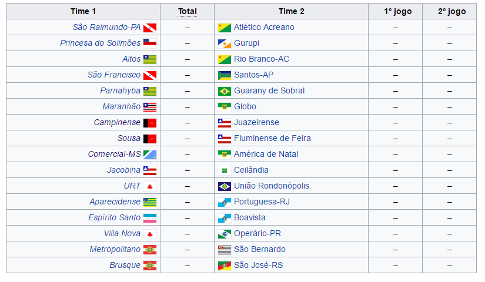This screenshot has height=282, width=485.
Task: Go to the Brusque team link
Action: pyautogui.click(x=125, y=266)
